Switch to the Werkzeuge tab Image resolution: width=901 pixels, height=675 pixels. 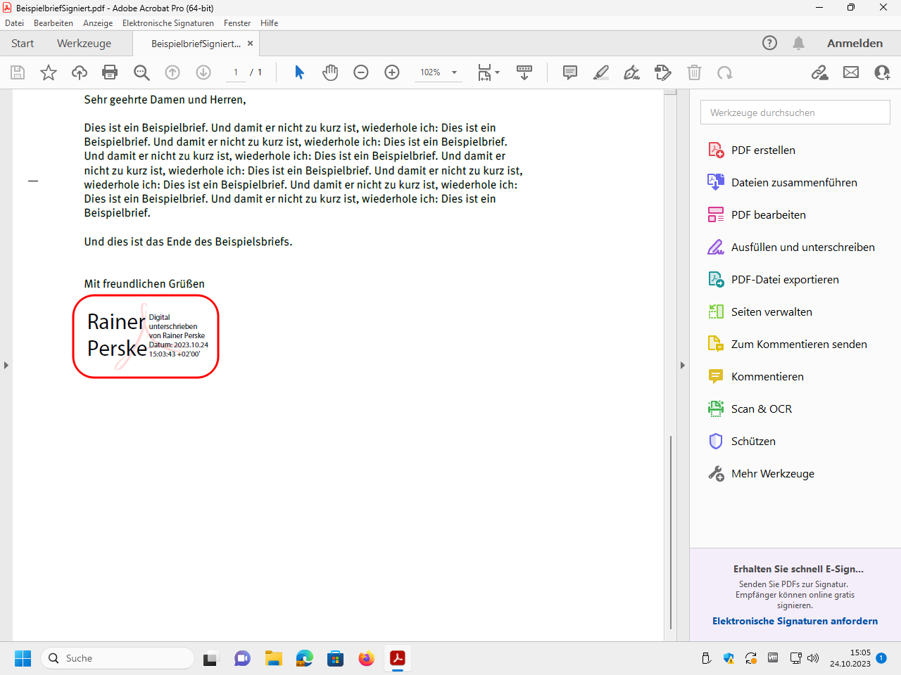[x=84, y=43]
